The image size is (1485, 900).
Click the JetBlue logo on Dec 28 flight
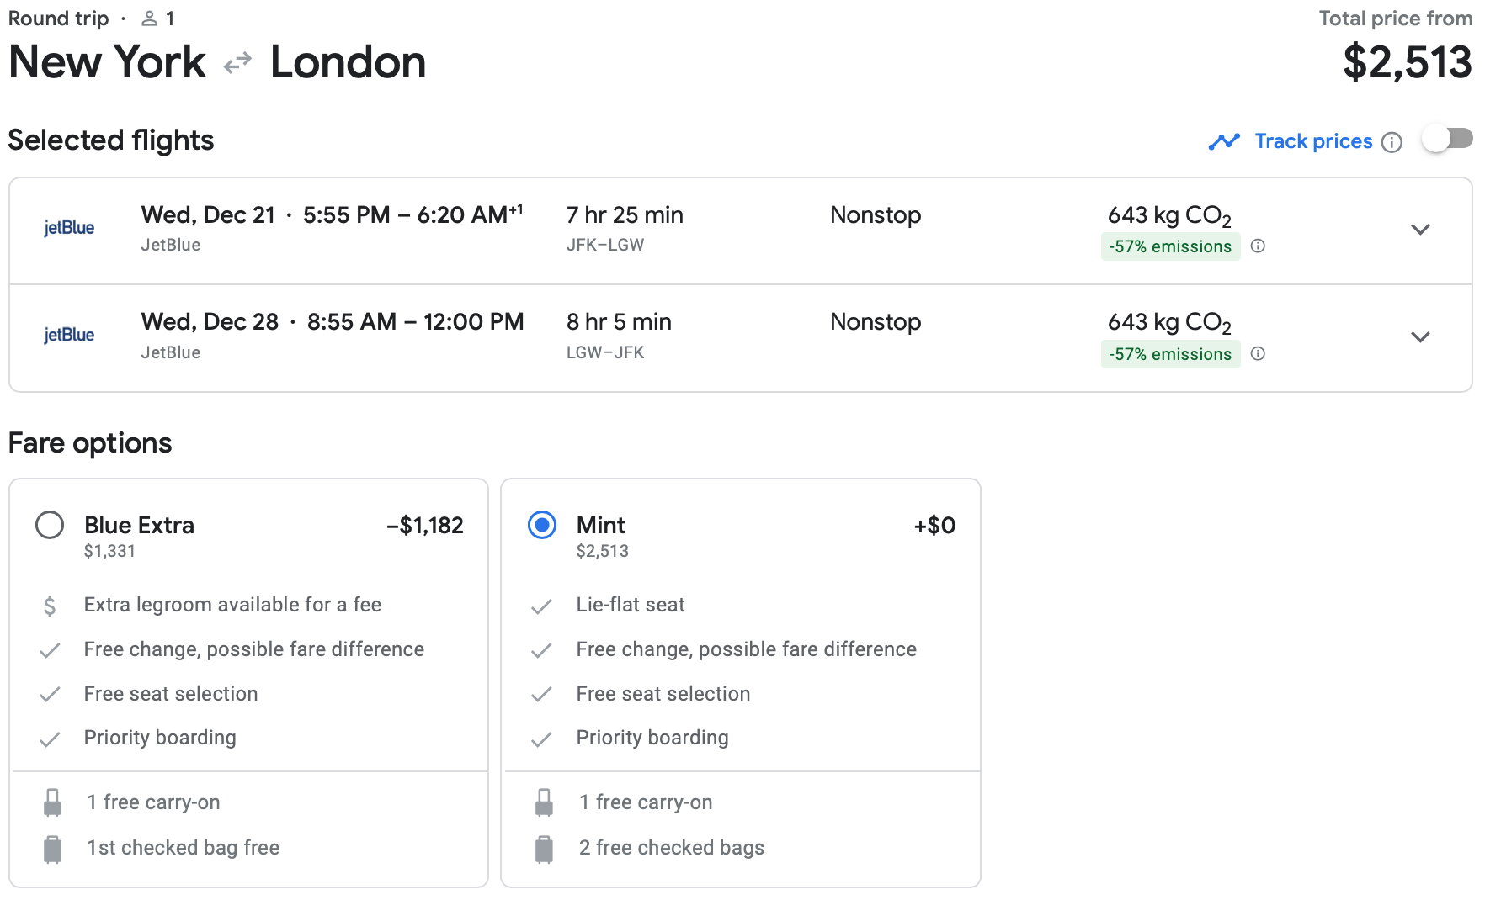(x=69, y=335)
